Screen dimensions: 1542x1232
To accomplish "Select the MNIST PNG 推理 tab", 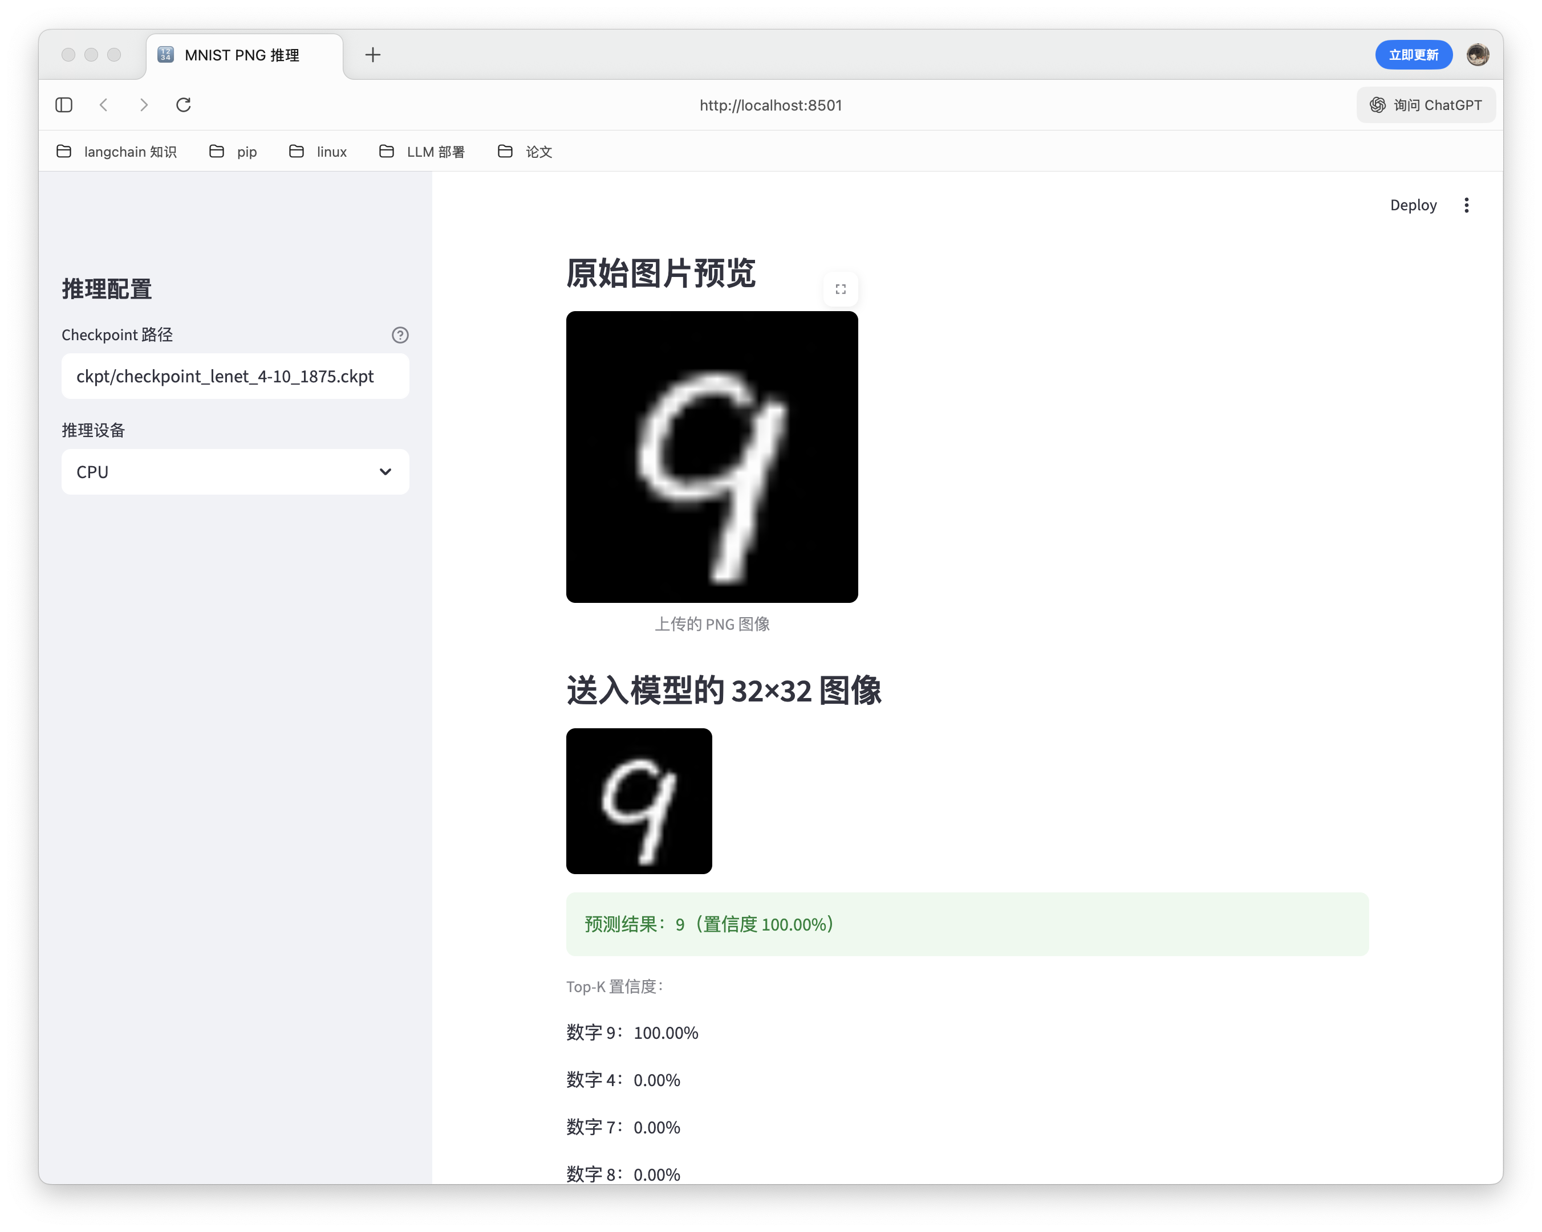I will (x=242, y=55).
